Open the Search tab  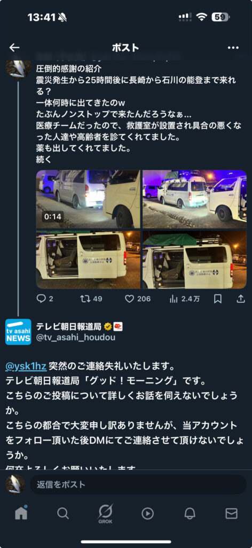point(63,513)
